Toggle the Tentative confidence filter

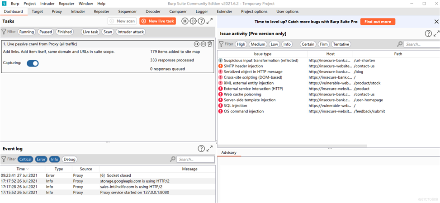[341, 44]
